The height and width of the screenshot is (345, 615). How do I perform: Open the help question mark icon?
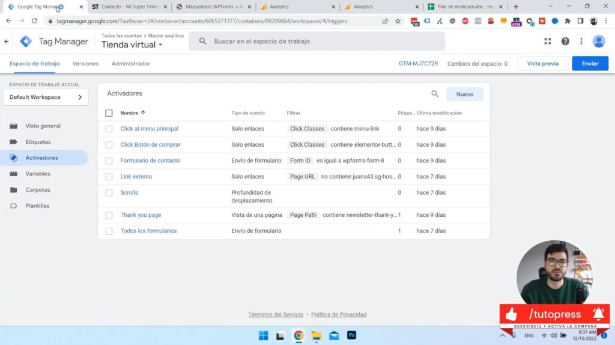click(x=565, y=41)
